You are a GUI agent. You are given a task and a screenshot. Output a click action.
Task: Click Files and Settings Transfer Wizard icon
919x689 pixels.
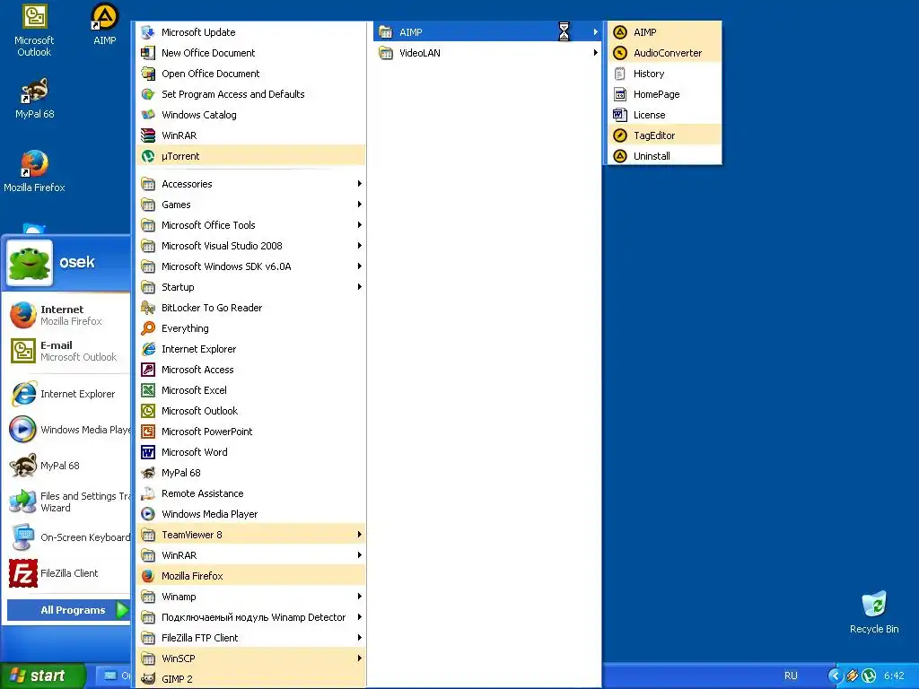tap(22, 501)
